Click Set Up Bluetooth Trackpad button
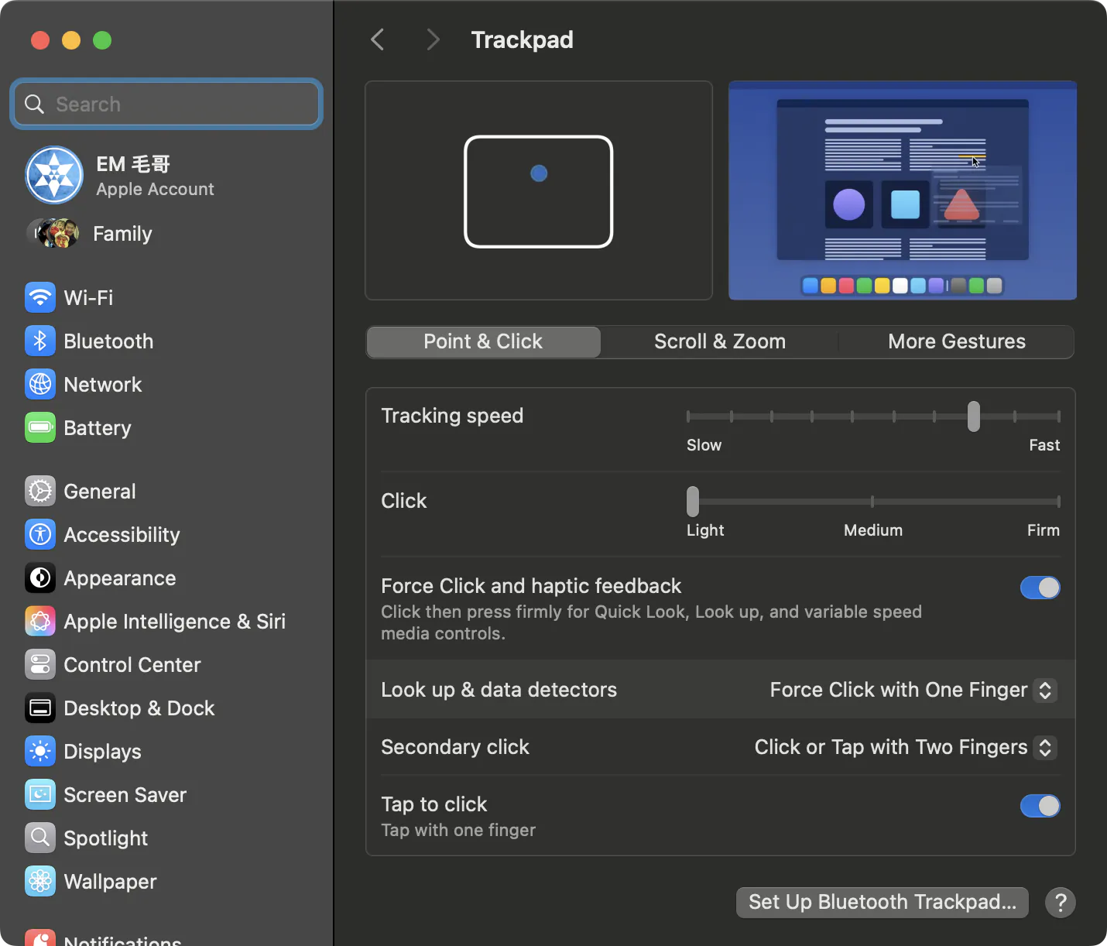 (x=883, y=902)
